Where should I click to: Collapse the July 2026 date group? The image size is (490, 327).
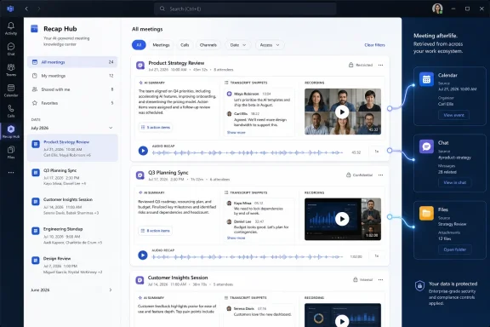(111, 128)
